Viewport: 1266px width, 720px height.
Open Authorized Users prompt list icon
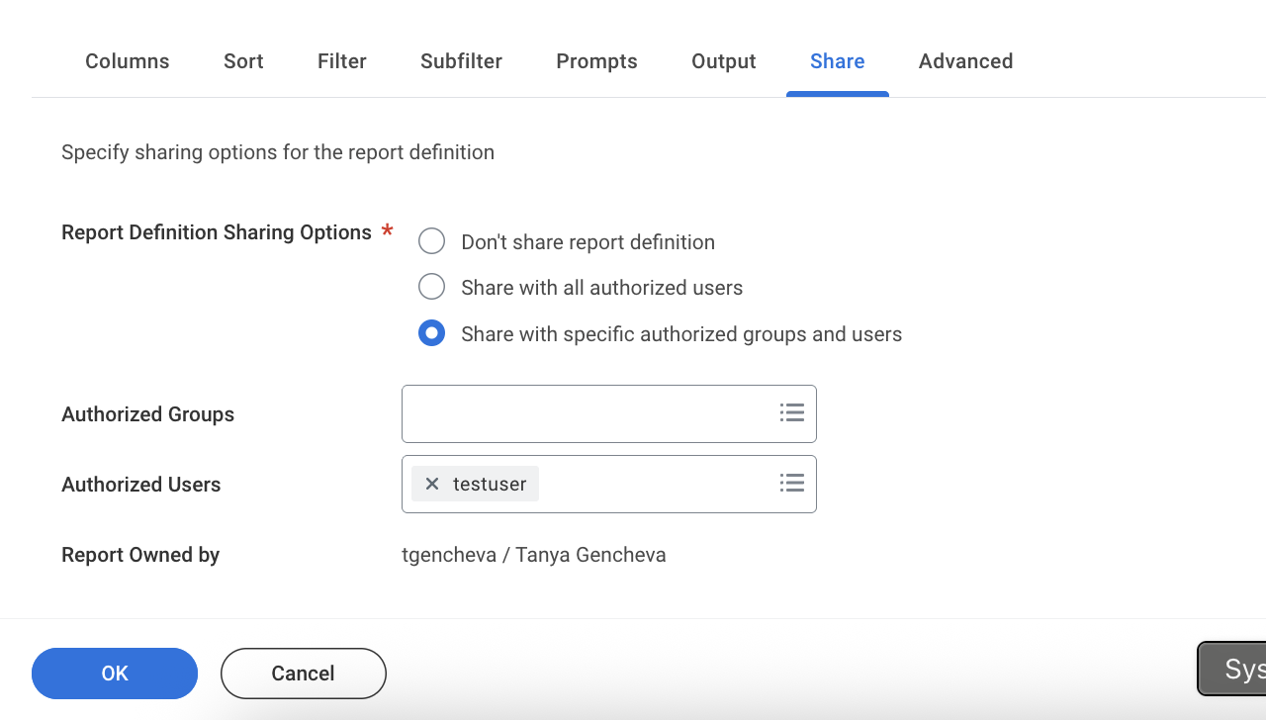[x=791, y=484]
